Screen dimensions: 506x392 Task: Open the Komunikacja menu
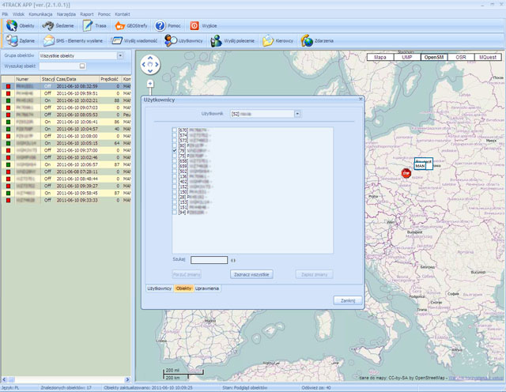click(x=40, y=14)
